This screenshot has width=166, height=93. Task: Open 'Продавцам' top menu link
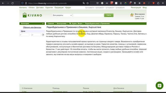59,7
